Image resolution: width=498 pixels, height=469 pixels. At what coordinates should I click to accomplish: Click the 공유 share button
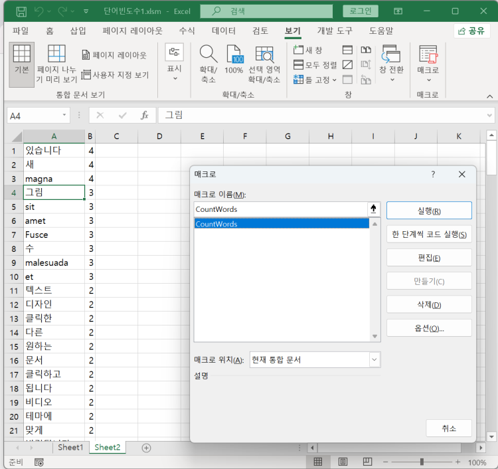471,31
